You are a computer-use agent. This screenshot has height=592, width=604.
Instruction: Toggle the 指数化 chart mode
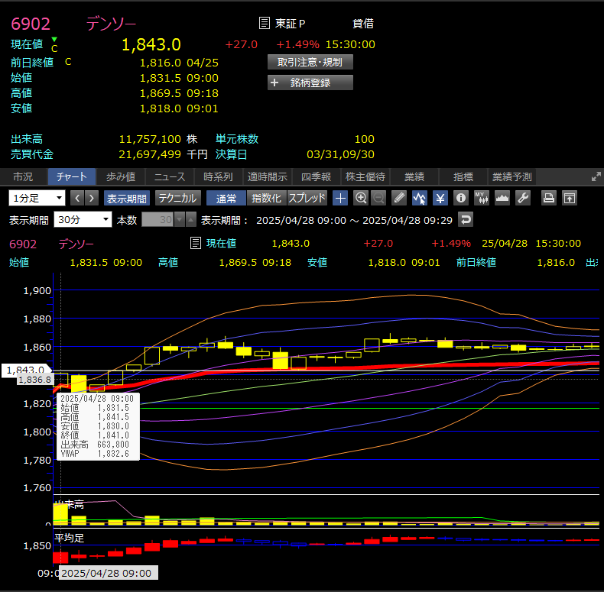[266, 198]
